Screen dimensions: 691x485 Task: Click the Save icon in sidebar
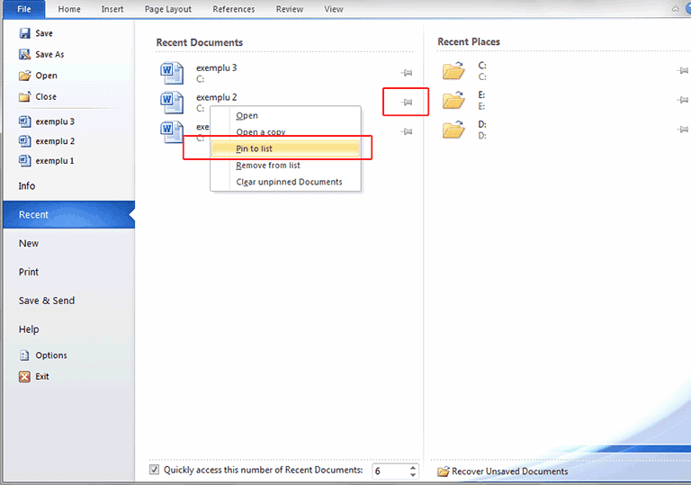coord(24,34)
